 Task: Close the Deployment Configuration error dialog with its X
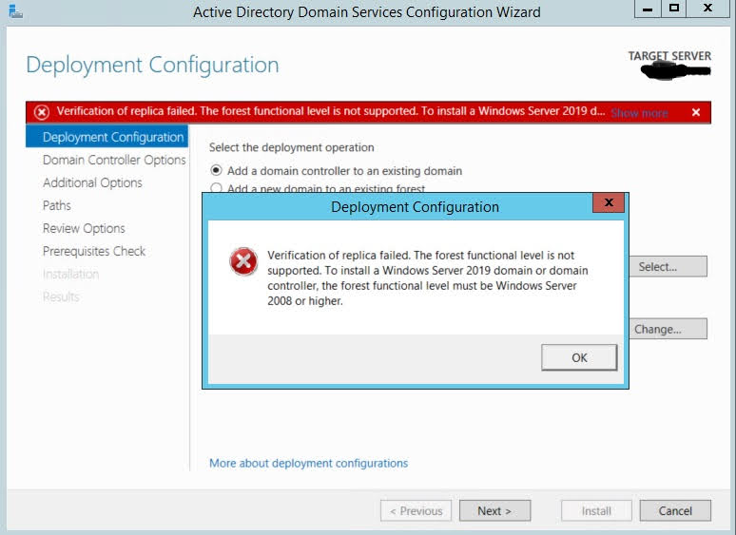[609, 202]
